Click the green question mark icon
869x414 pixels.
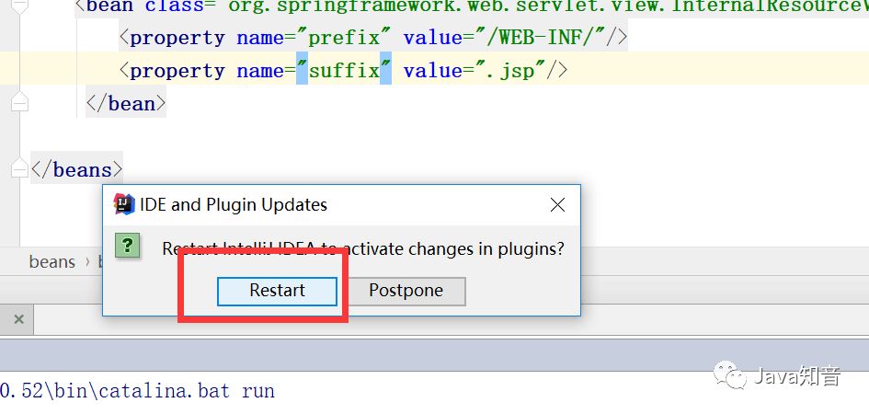tap(128, 246)
